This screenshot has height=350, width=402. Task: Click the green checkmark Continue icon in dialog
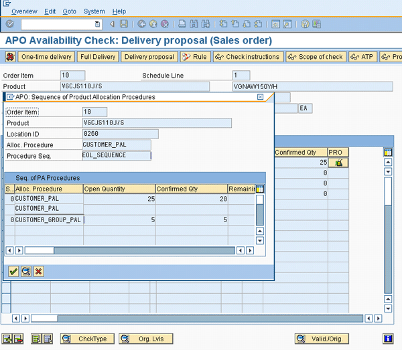(13, 271)
